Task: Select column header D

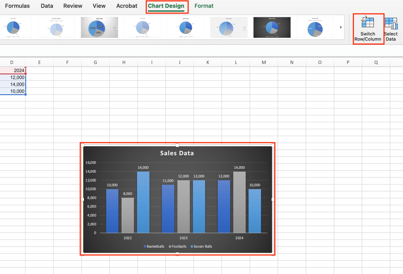Action: [12, 62]
